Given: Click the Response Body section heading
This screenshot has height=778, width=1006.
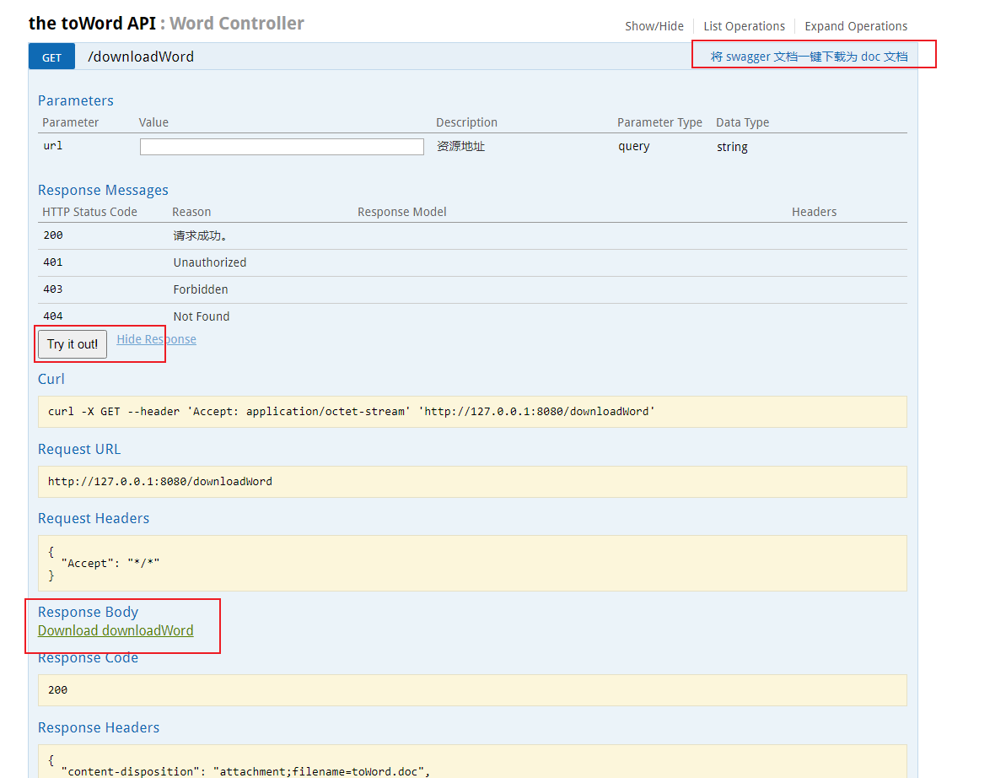Looking at the screenshot, I should tap(88, 613).
